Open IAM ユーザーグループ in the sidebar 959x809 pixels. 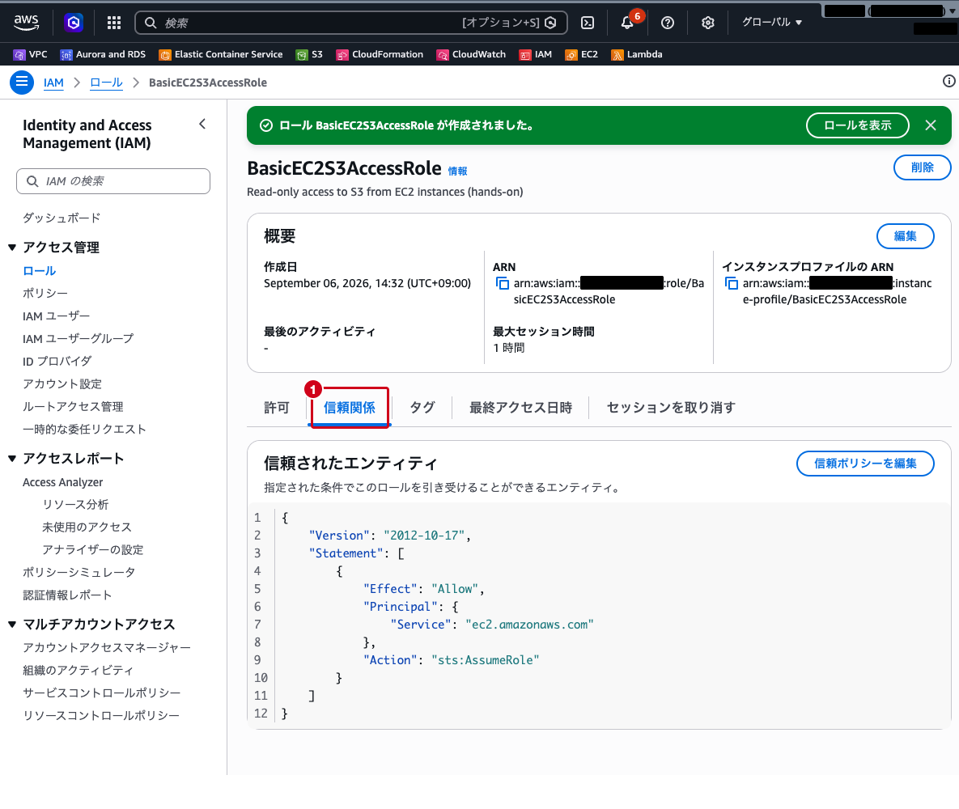[x=79, y=339]
